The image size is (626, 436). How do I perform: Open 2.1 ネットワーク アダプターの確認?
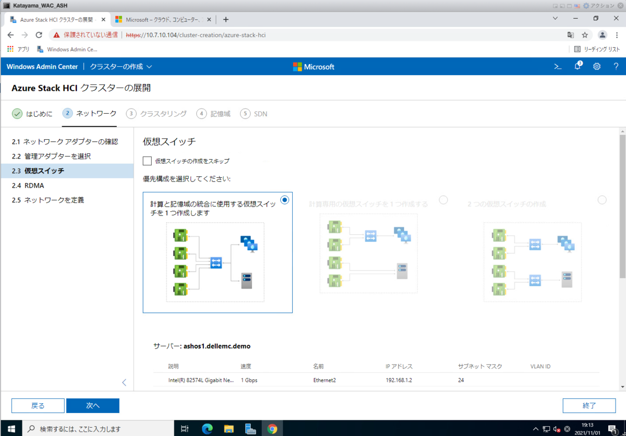pyautogui.click(x=67, y=142)
